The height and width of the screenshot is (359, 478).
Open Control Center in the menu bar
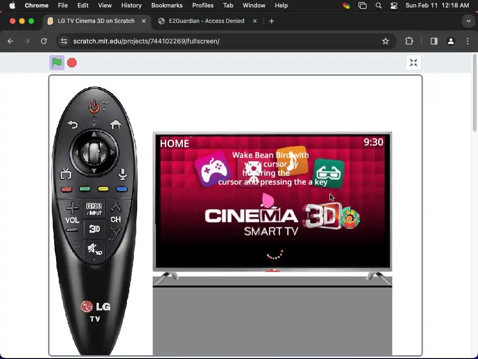click(394, 6)
